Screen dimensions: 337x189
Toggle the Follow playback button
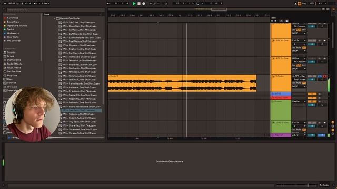point(108,4)
